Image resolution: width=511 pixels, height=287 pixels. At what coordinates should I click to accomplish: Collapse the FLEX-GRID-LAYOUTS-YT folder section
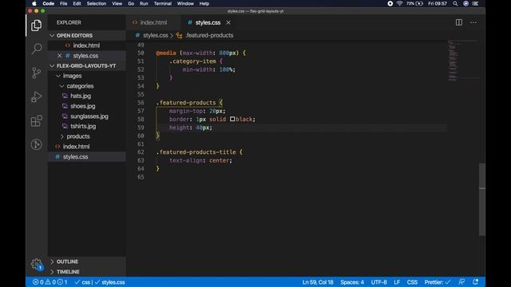coord(52,65)
